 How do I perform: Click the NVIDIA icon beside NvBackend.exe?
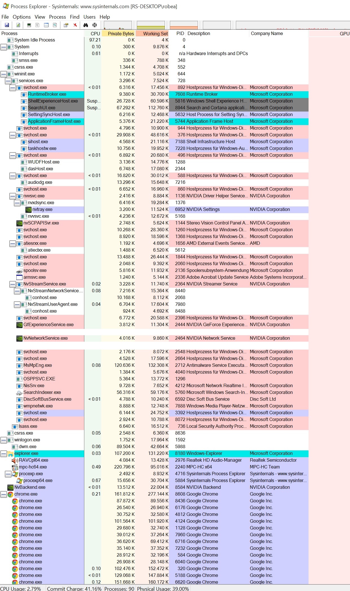click(10, 487)
